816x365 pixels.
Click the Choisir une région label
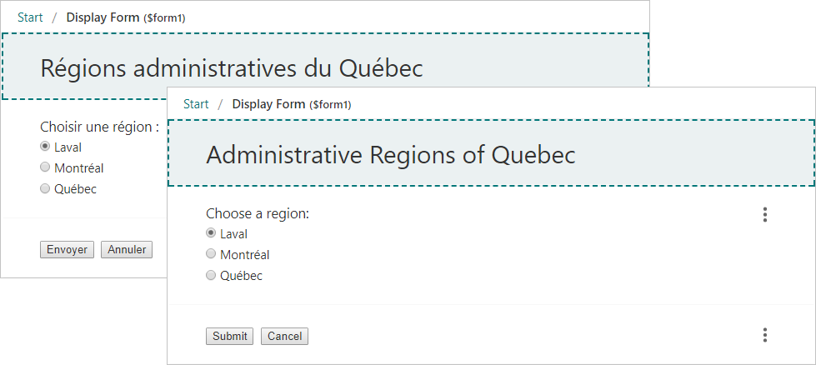coord(99,127)
